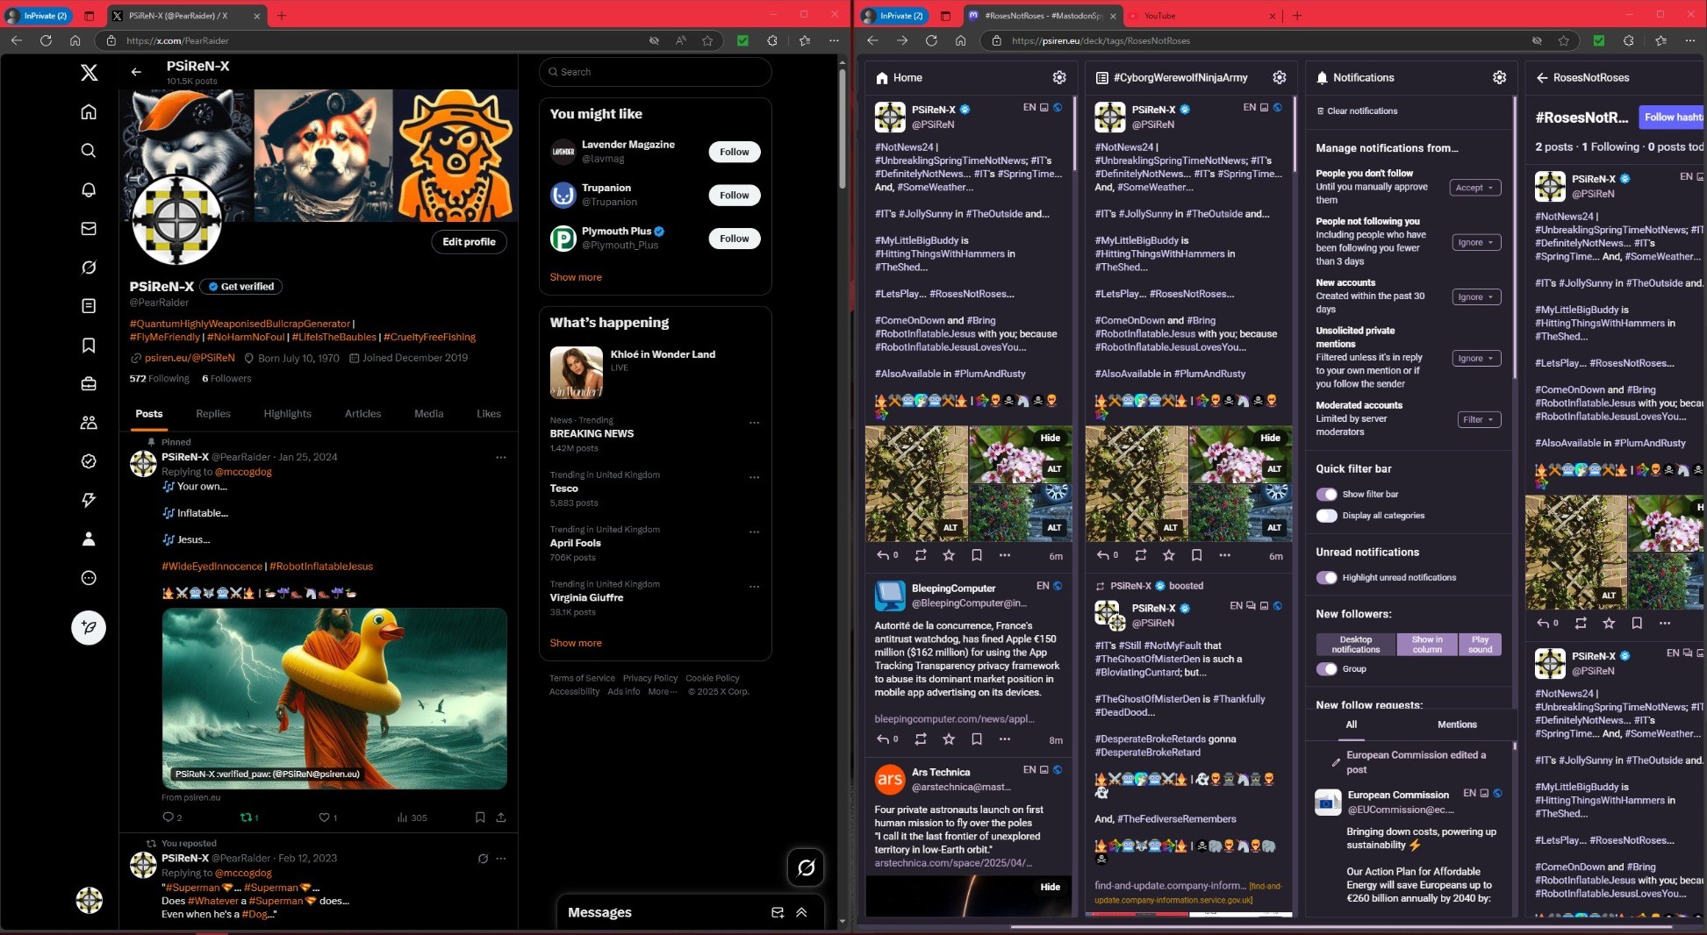Toggle the Show filter bar switch
Screen dimensions: 1707x935
pyautogui.click(x=1326, y=494)
